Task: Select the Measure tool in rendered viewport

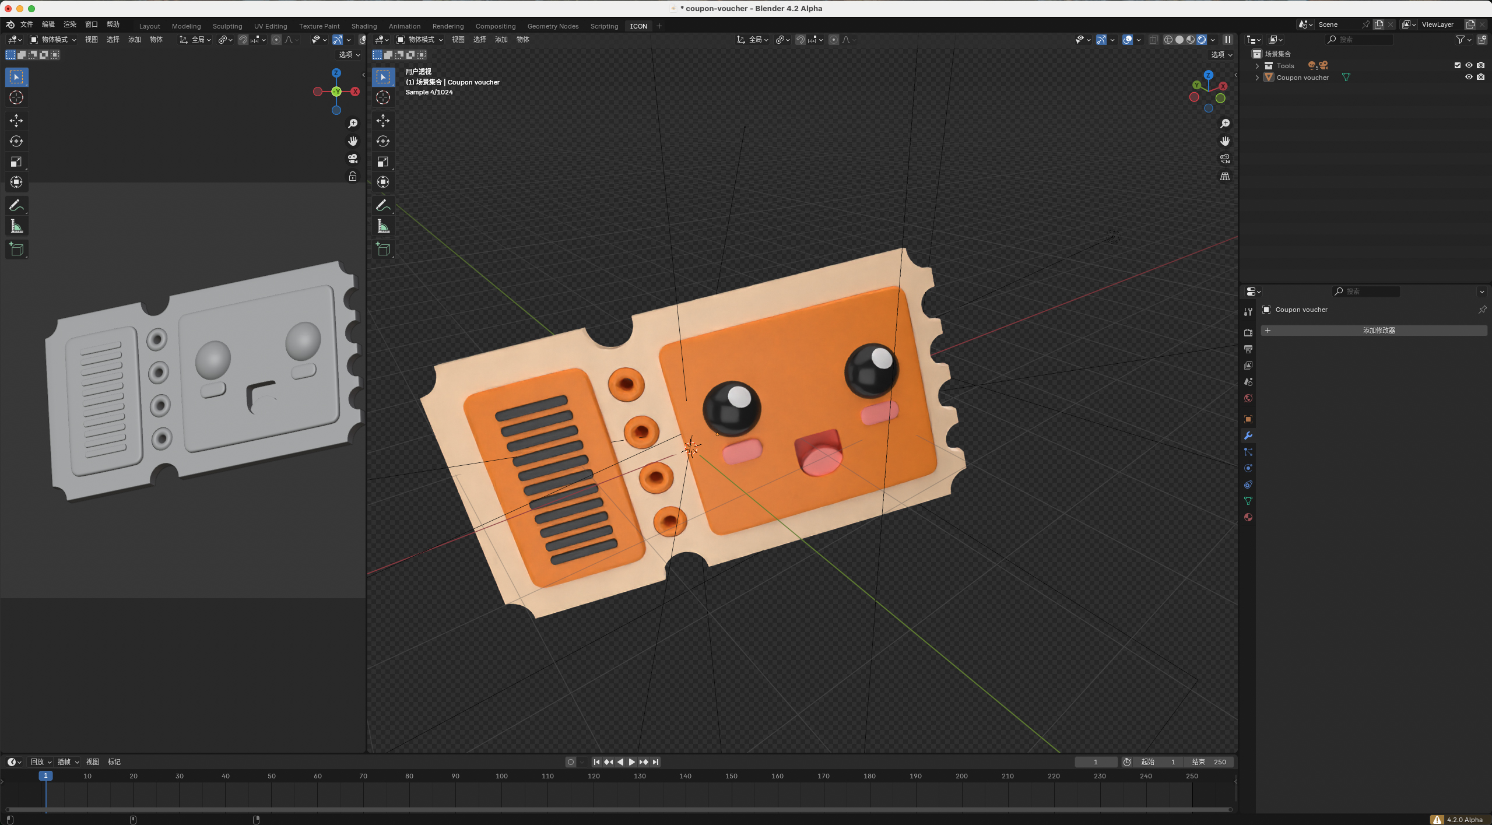Action: tap(383, 226)
